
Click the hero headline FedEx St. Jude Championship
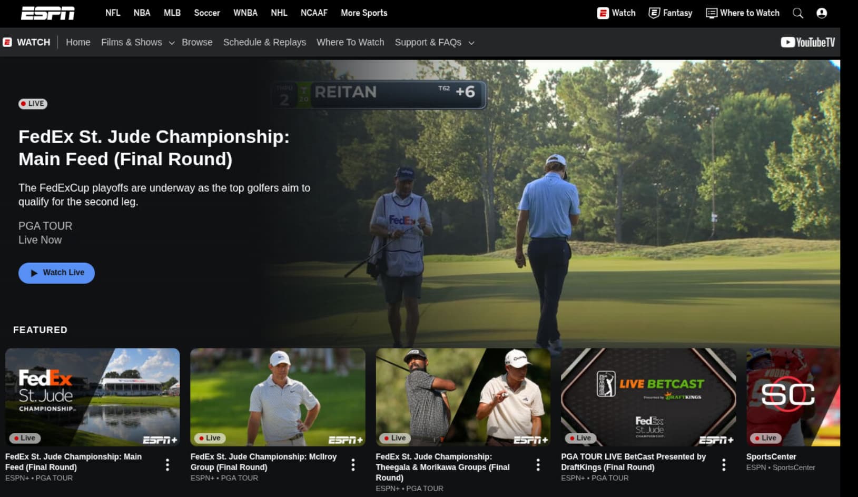[x=154, y=148]
